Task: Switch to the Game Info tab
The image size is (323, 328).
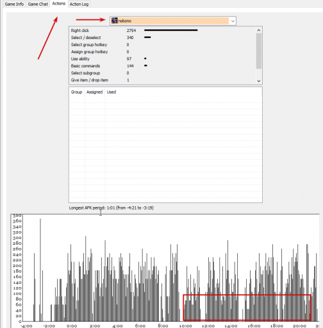Action: [14, 4]
